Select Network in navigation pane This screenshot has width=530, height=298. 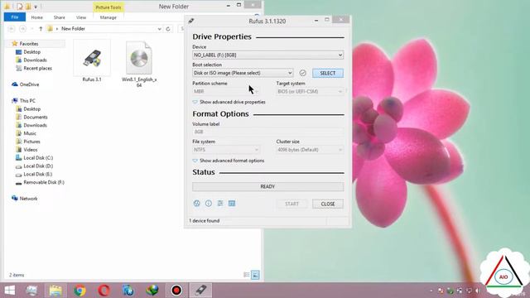point(28,199)
